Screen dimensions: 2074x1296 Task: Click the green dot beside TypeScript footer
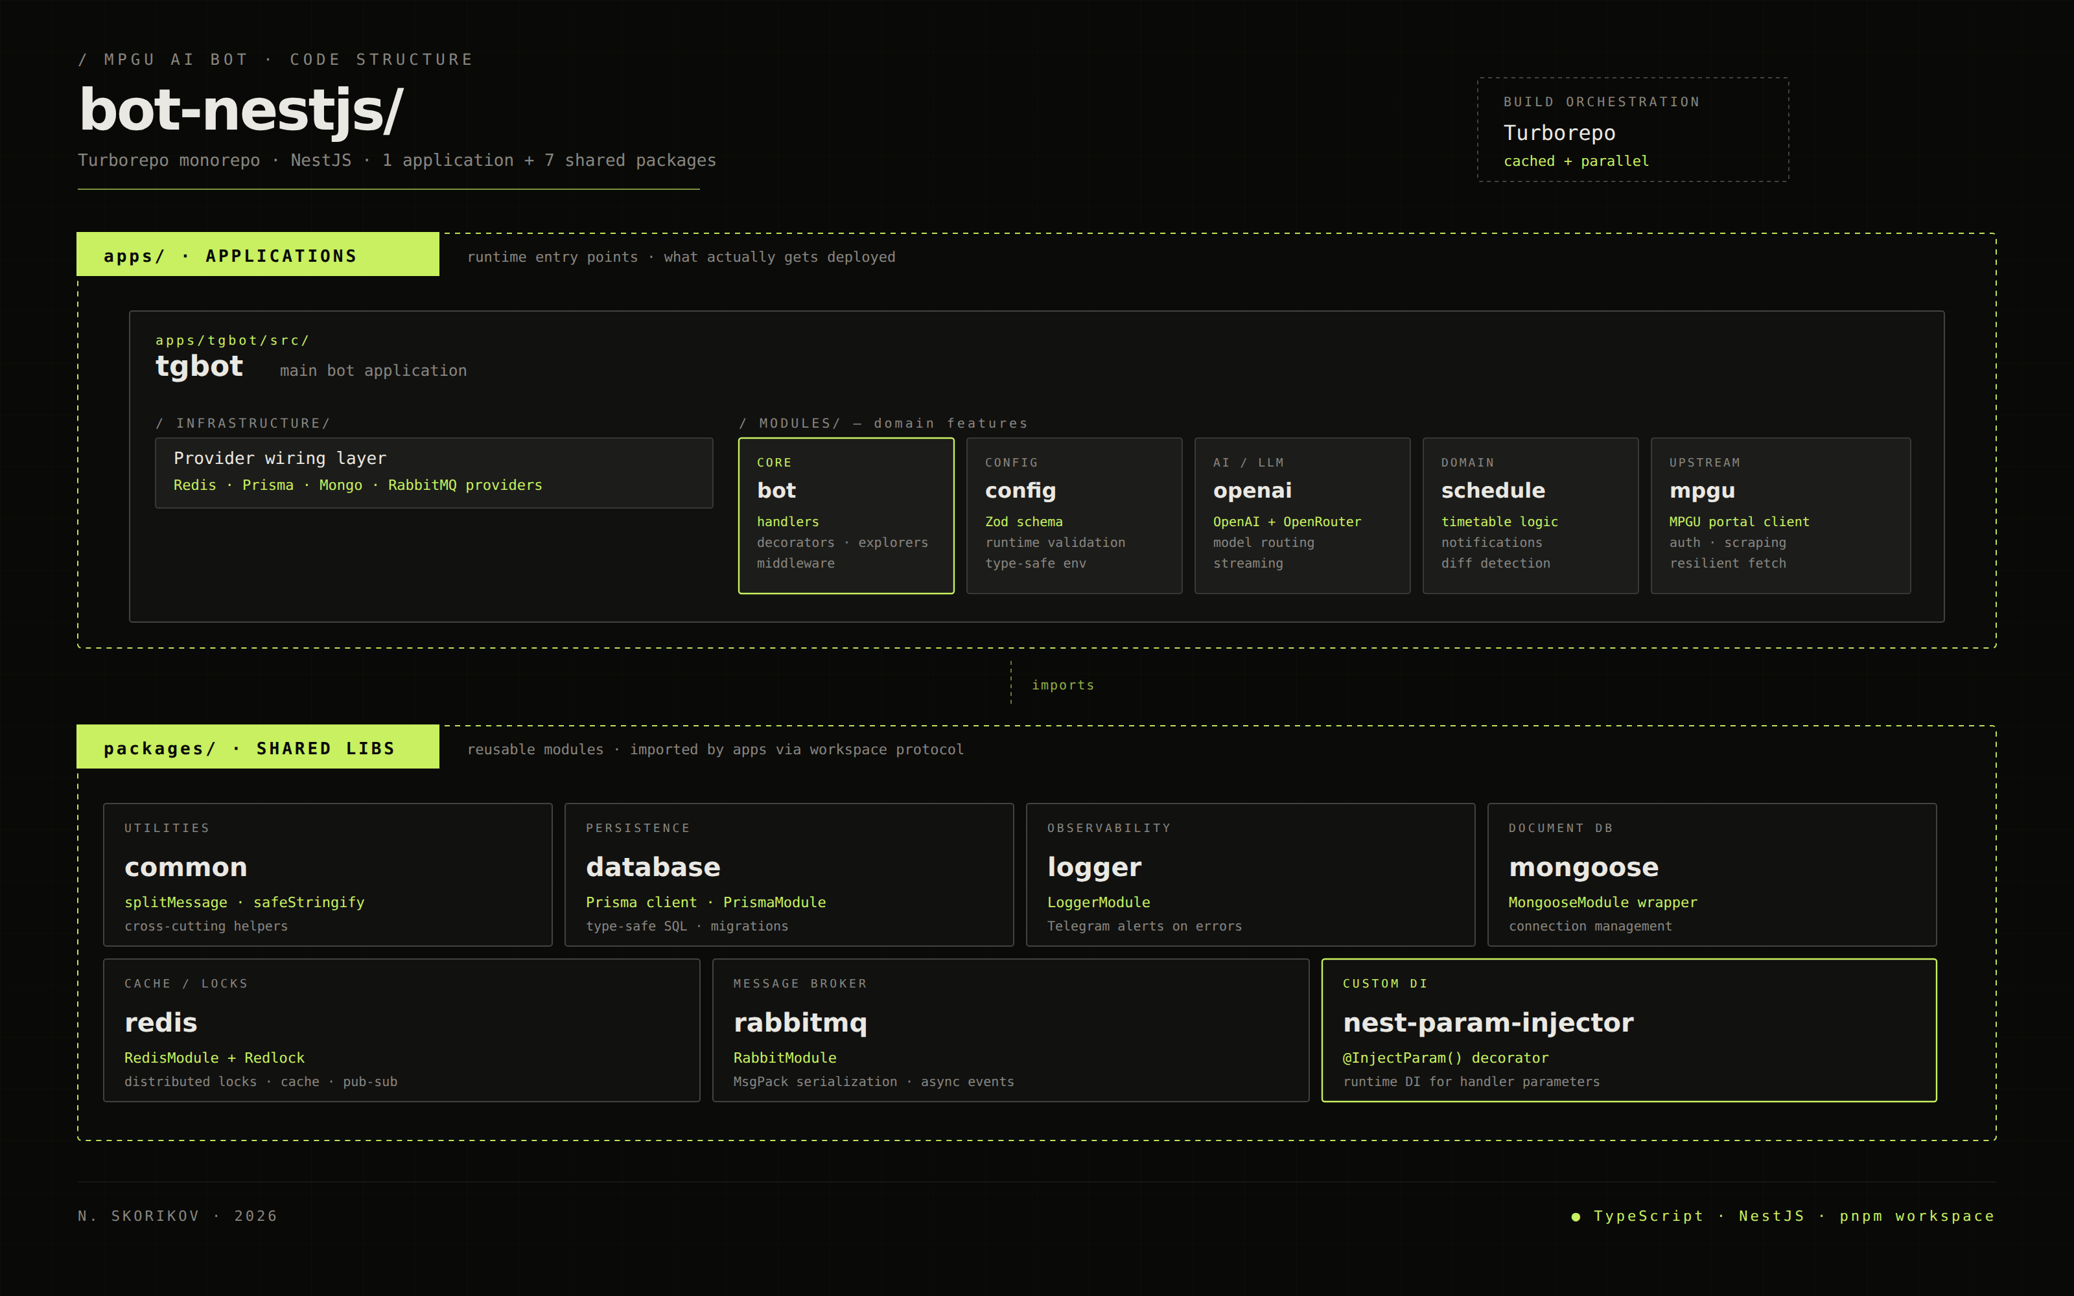coord(1575,1216)
